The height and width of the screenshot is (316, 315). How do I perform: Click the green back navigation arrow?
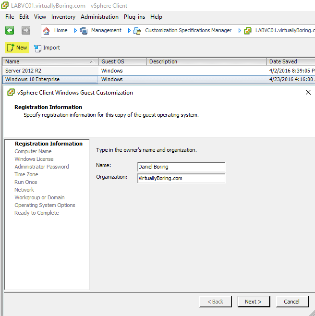click(x=10, y=30)
